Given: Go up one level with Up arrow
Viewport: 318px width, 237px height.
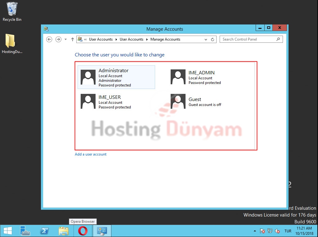Looking at the screenshot, I should coord(73,39).
